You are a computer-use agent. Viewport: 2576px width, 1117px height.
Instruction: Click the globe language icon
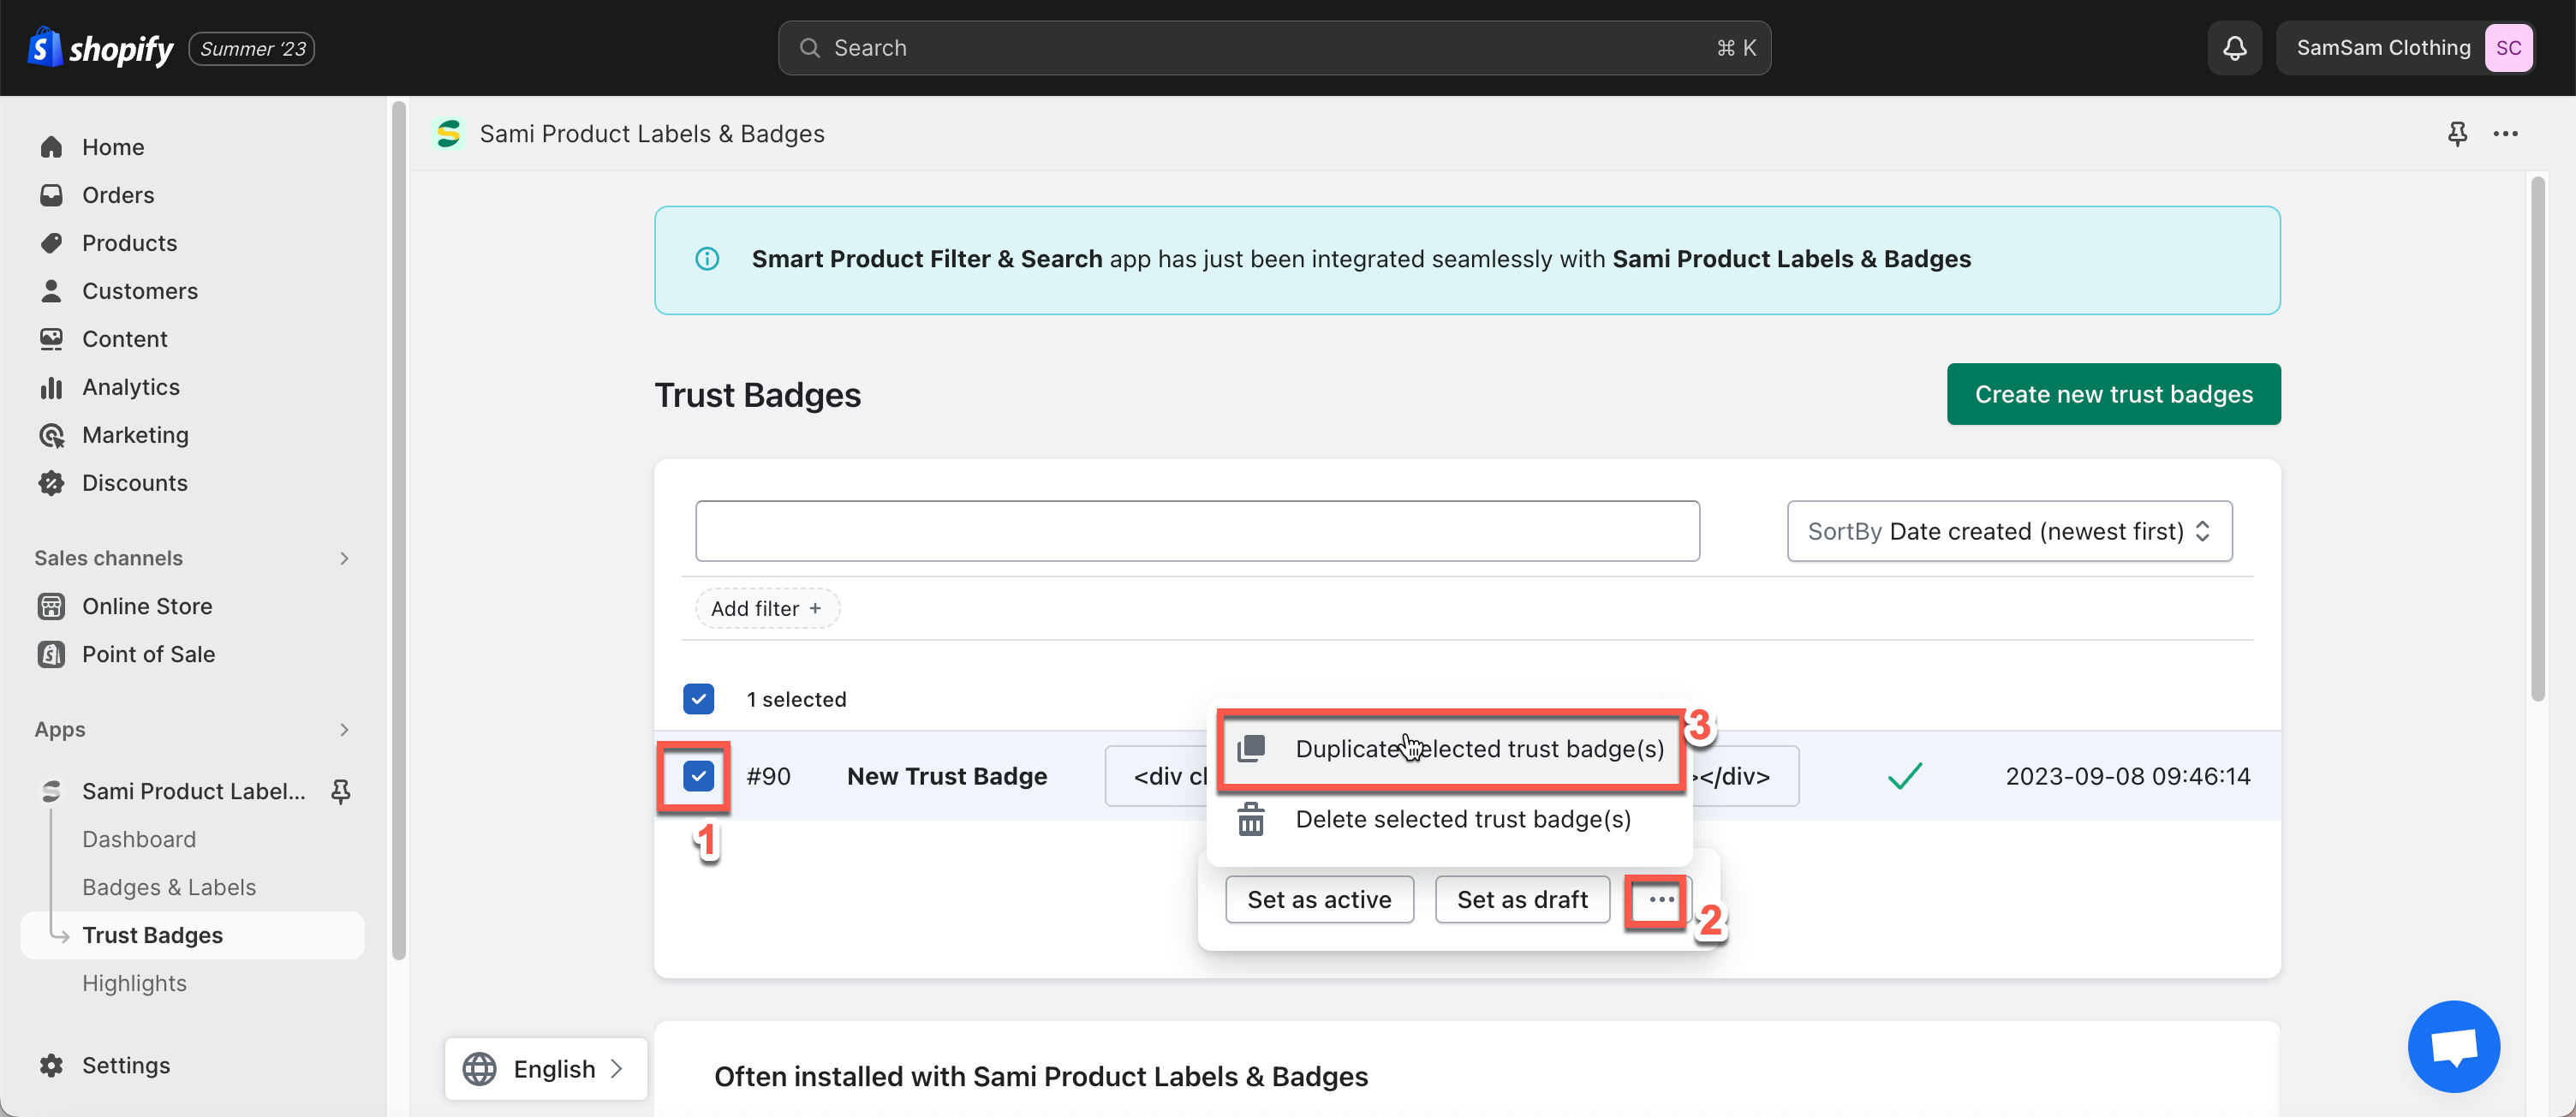pos(479,1069)
